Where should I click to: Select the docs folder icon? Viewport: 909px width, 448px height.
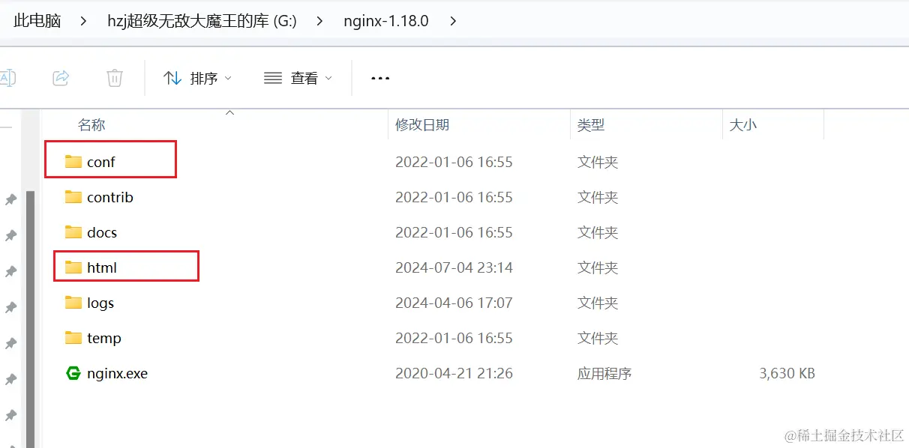coord(73,232)
